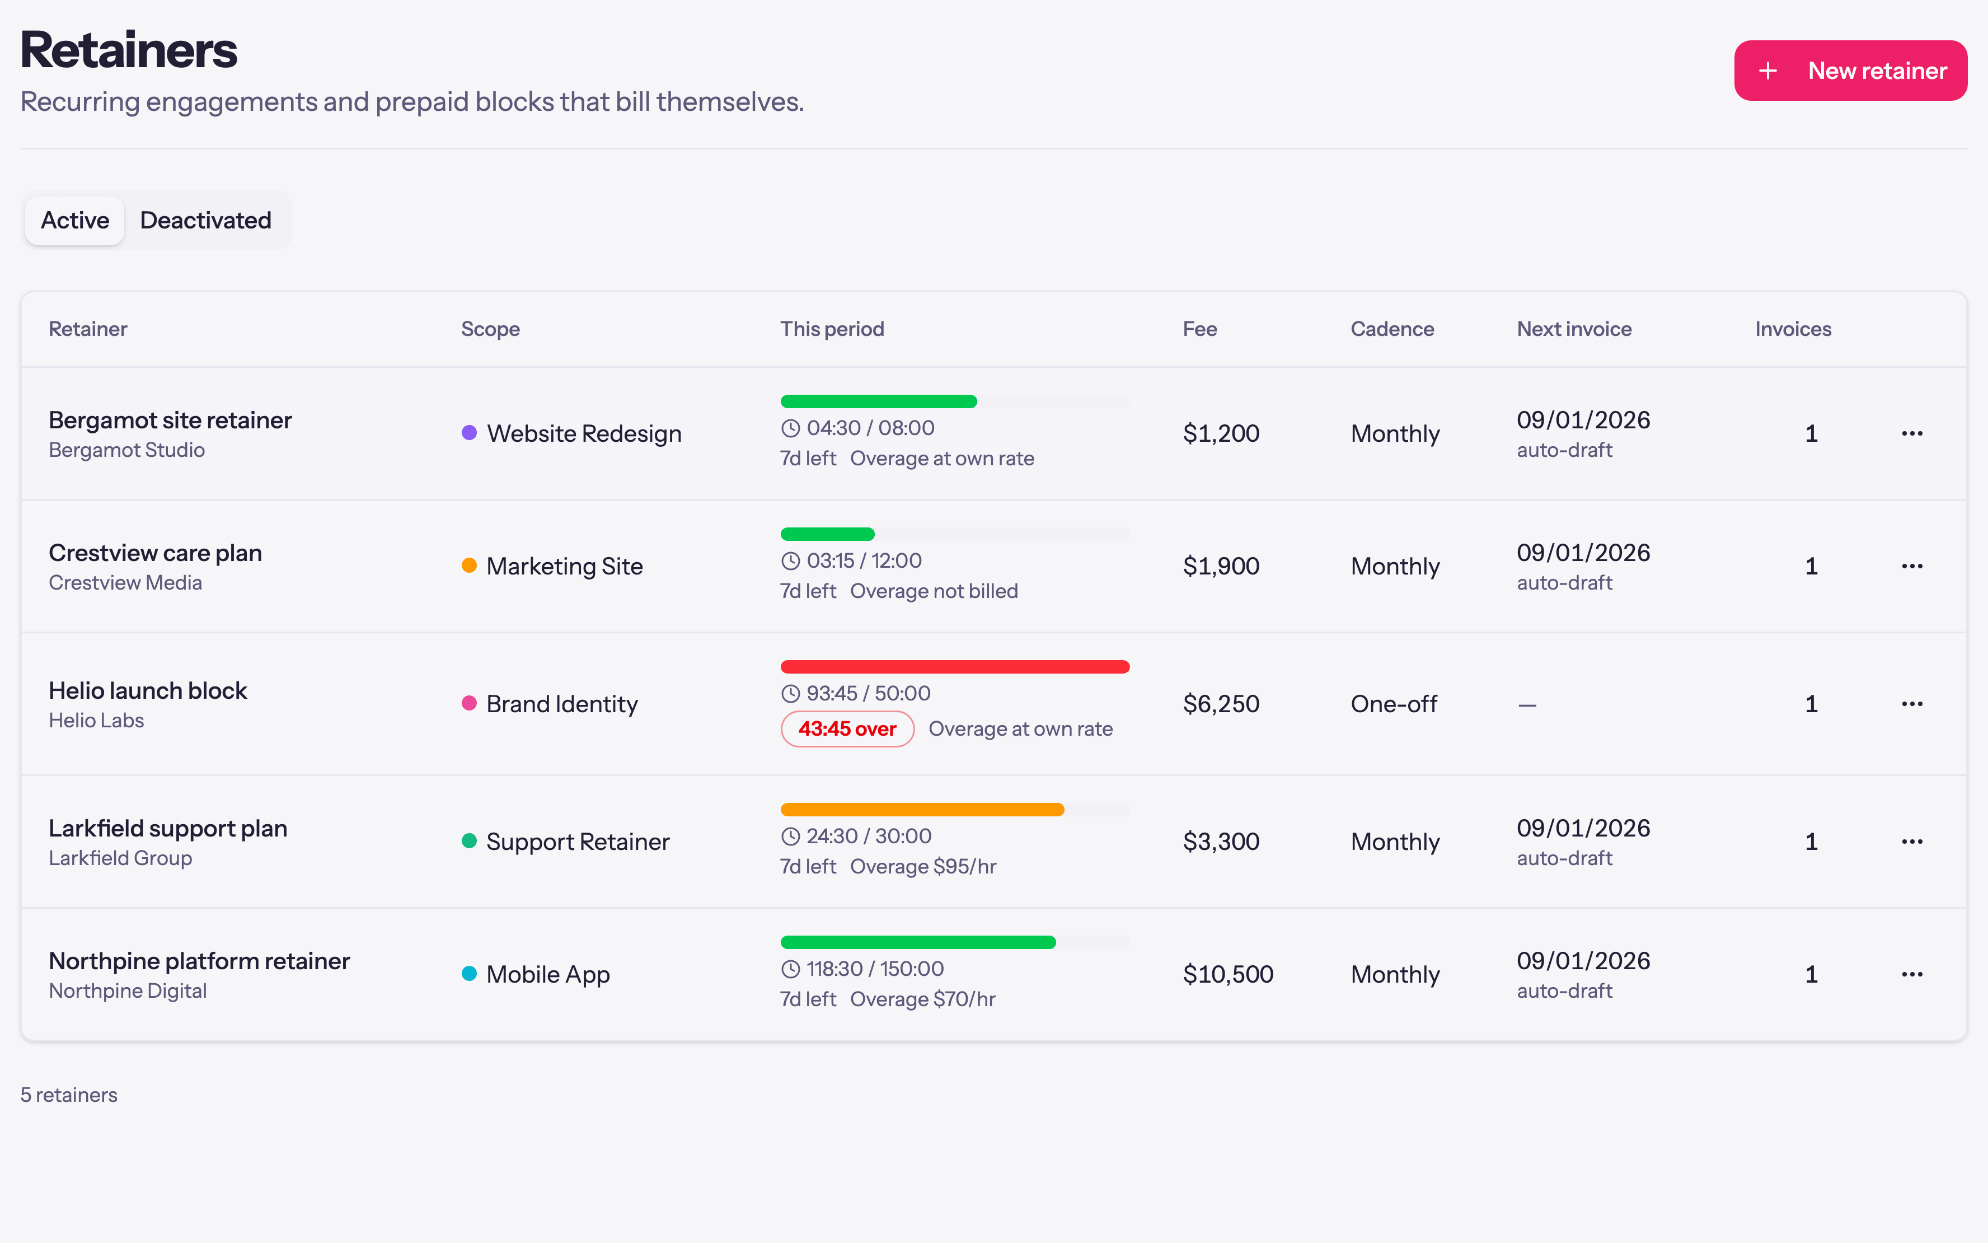Click the $3,300 fee value
1988x1243 pixels.
coord(1221,841)
